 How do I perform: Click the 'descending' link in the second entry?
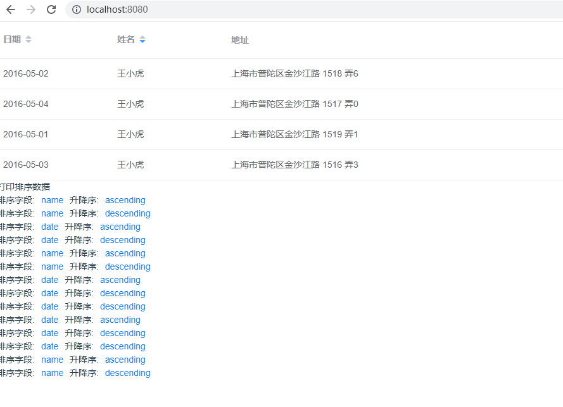(x=127, y=213)
